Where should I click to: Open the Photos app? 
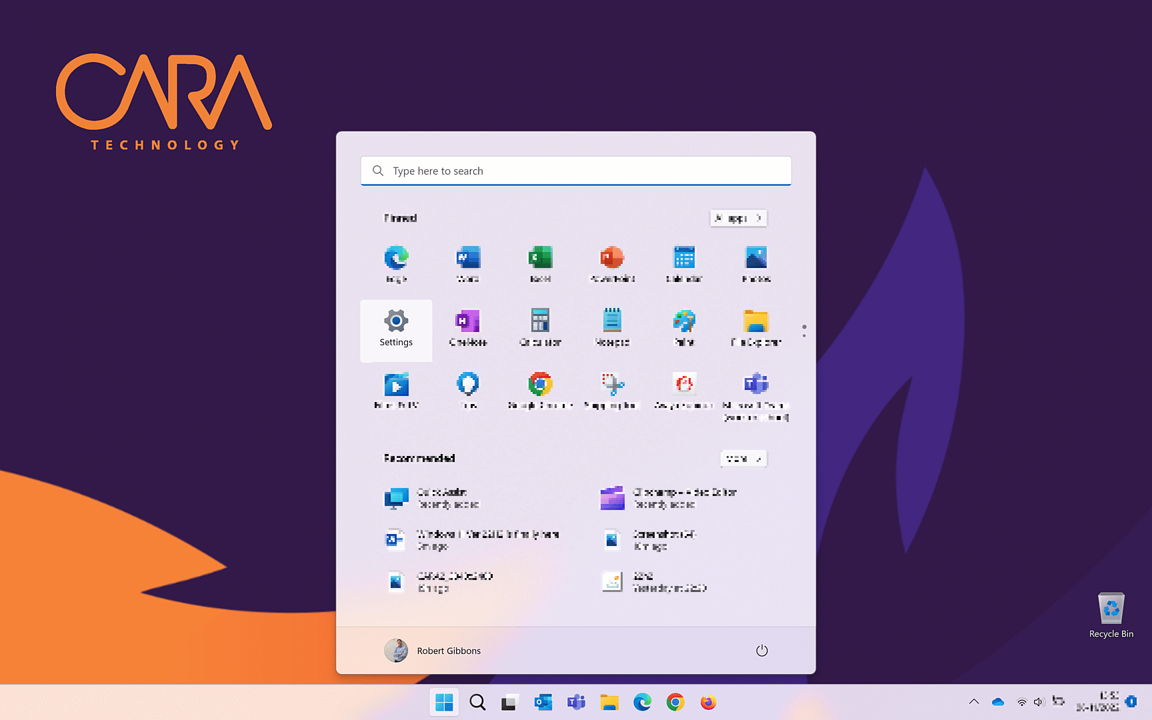[x=756, y=263]
